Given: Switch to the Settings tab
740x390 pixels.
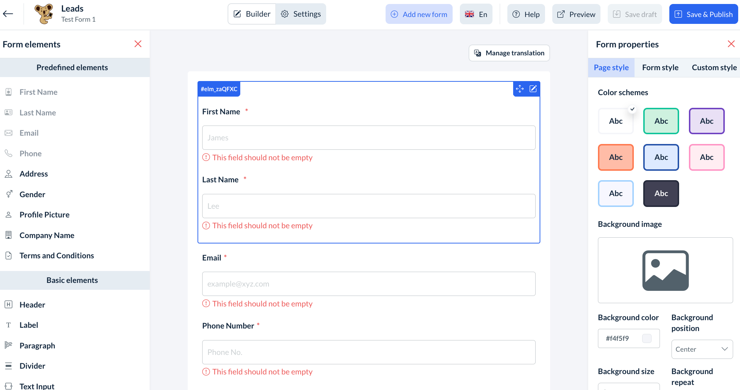Looking at the screenshot, I should (301, 14).
